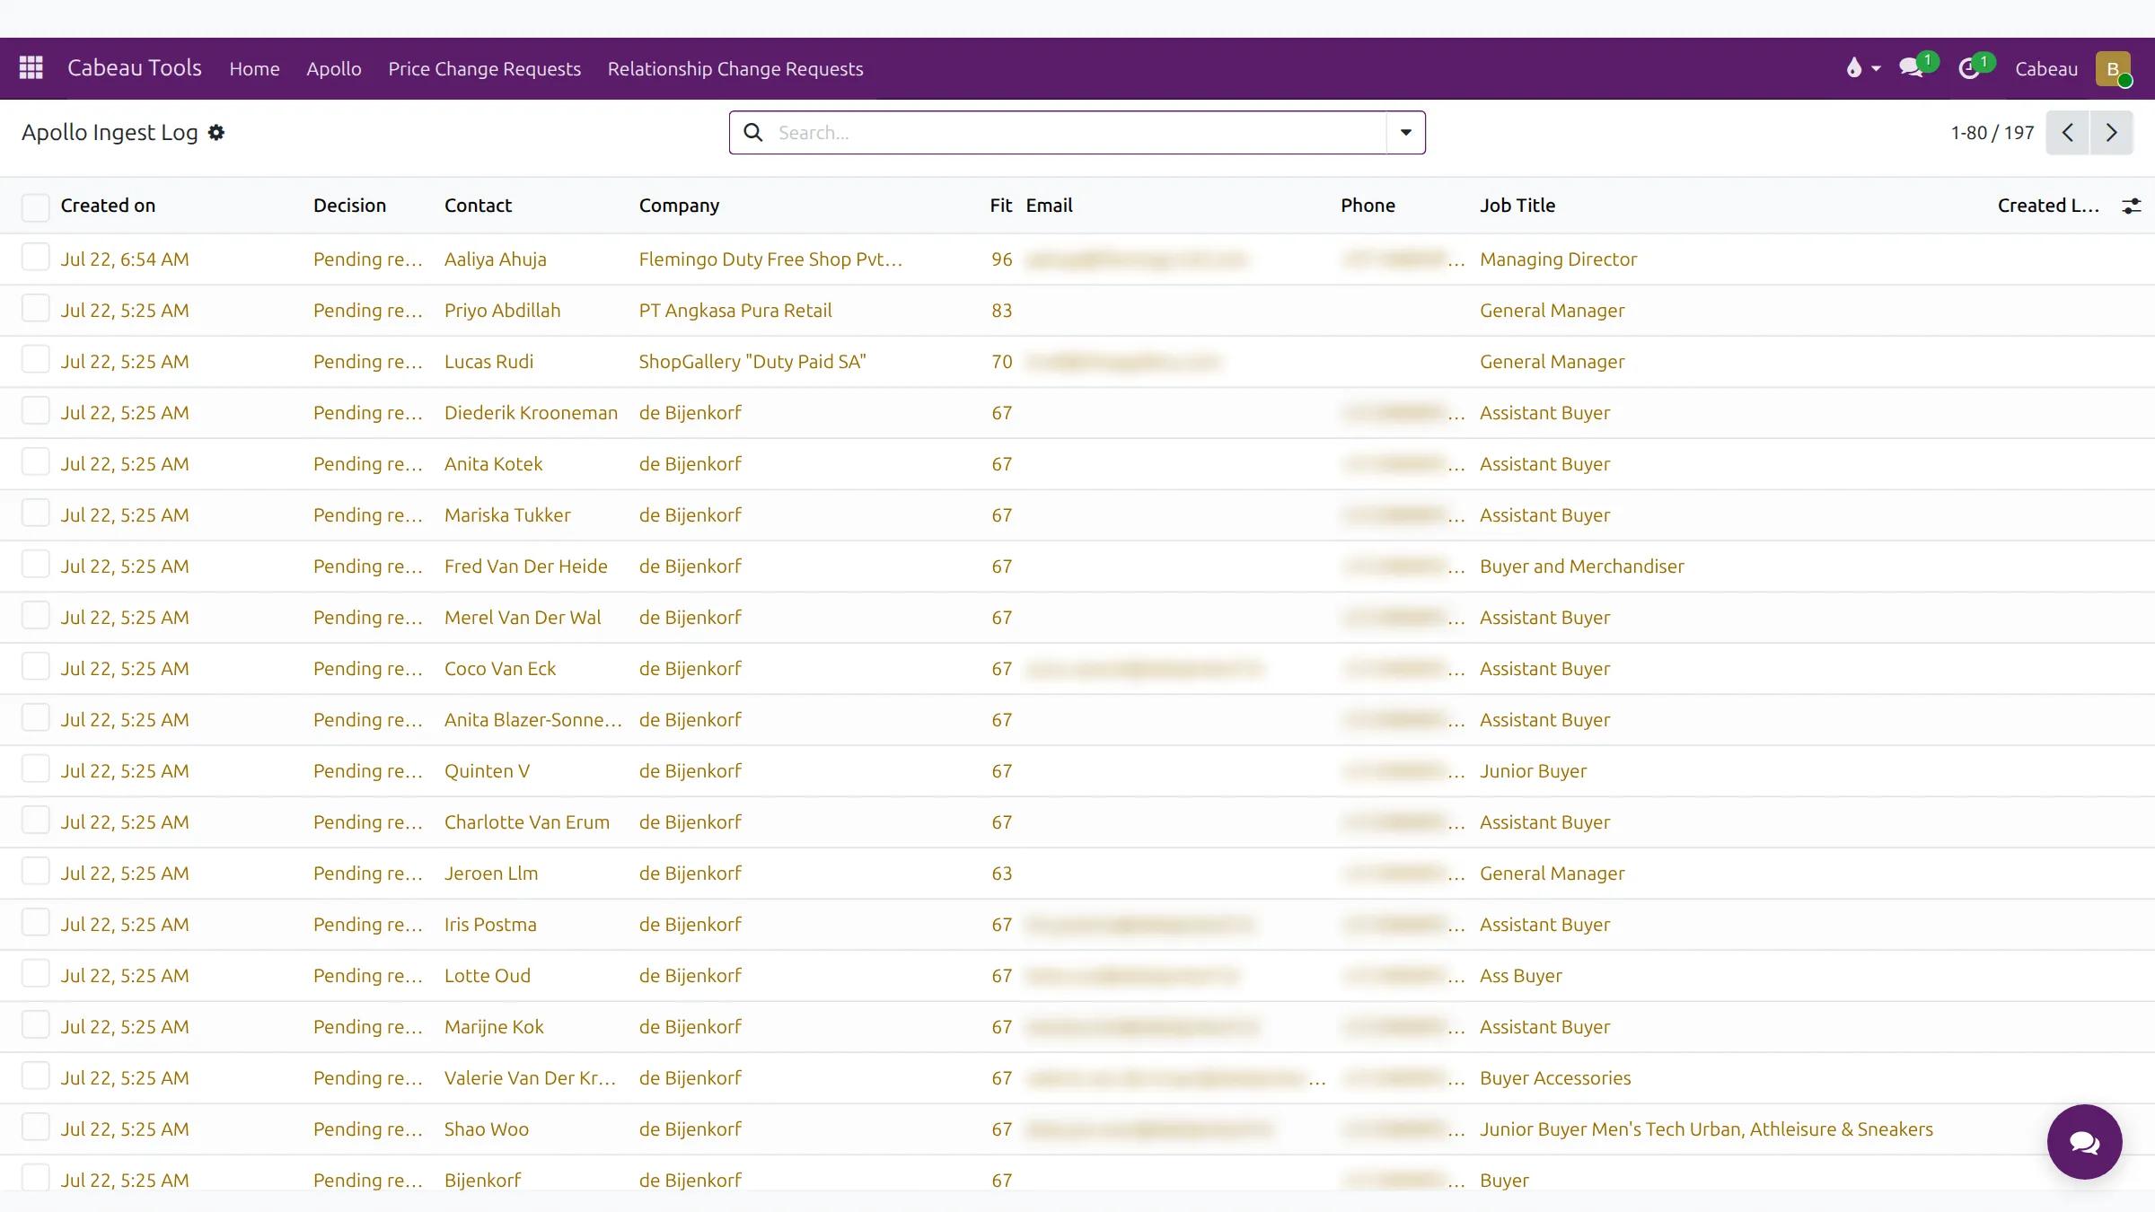Check the Lucas Rudi row checkbox

point(36,361)
